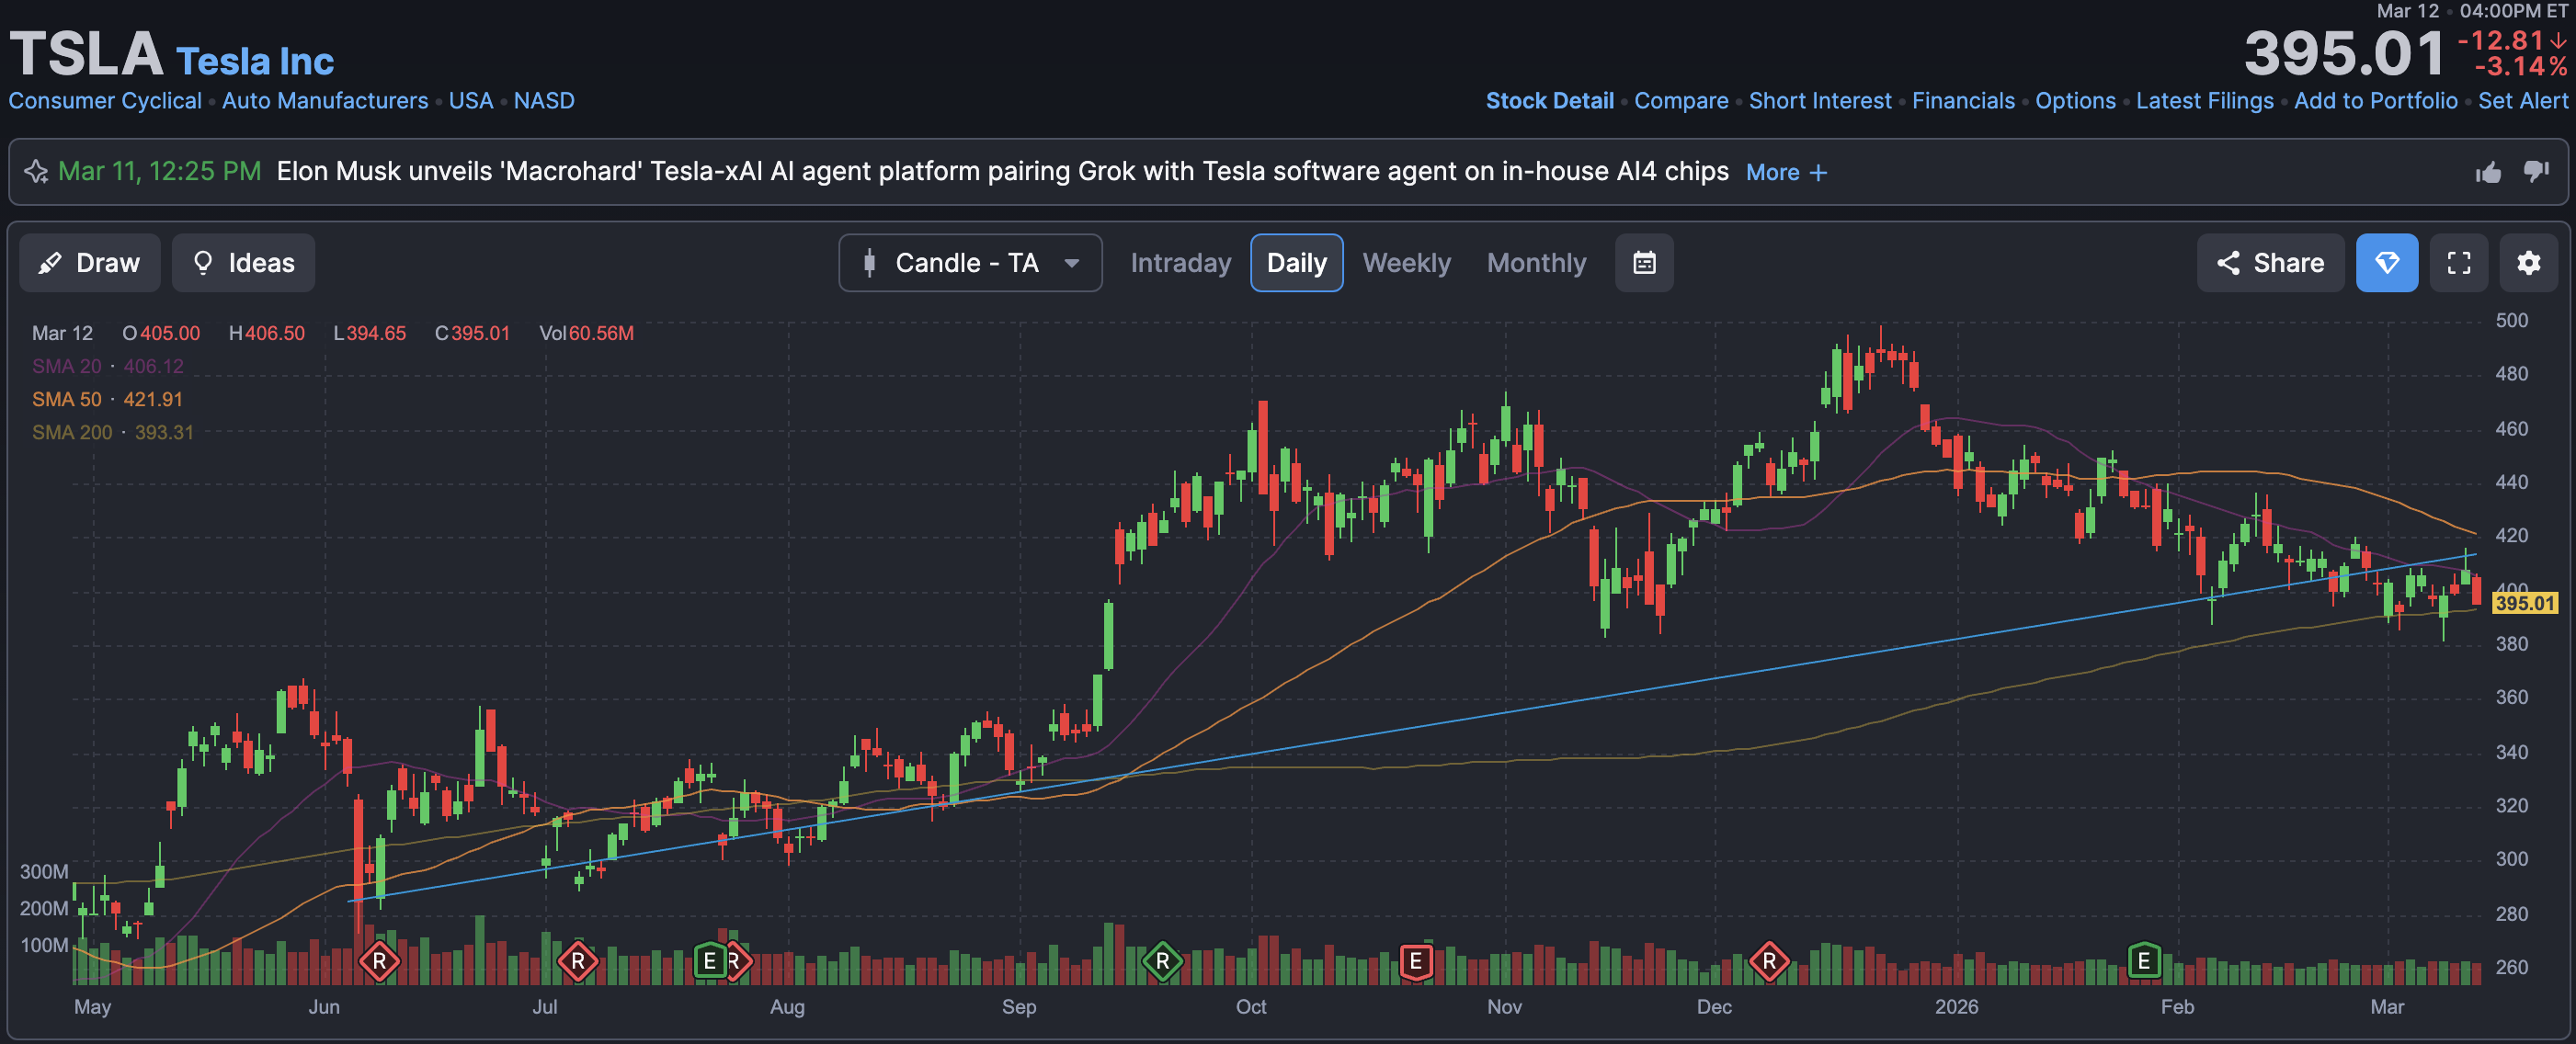Image resolution: width=2576 pixels, height=1044 pixels.
Task: Click the SMA 50 orange legend label
Action: click(66, 399)
